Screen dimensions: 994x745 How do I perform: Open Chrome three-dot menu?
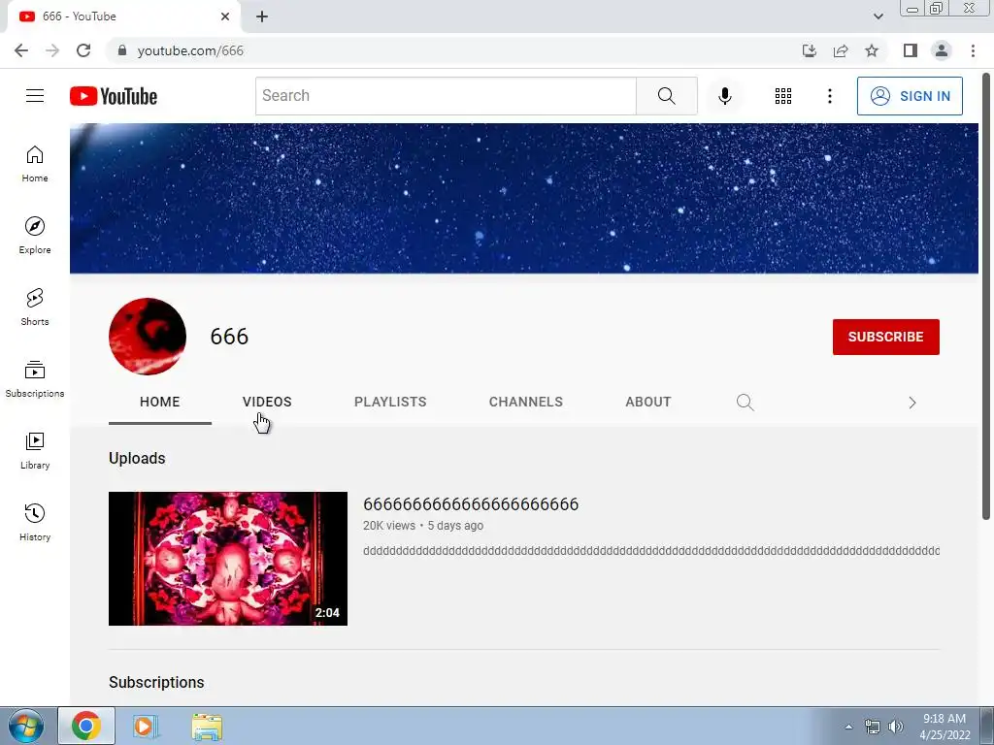(x=973, y=50)
